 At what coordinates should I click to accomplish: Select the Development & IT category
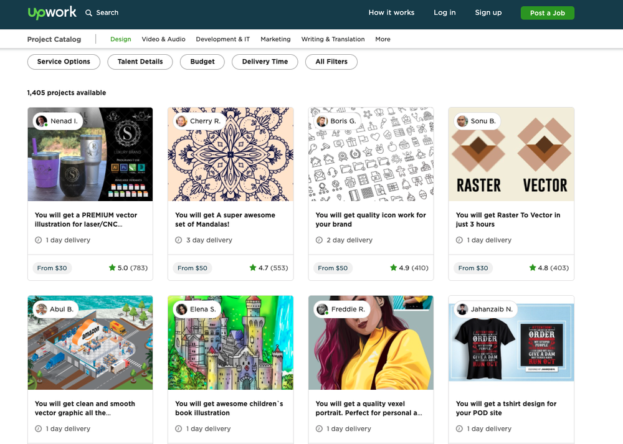point(222,39)
